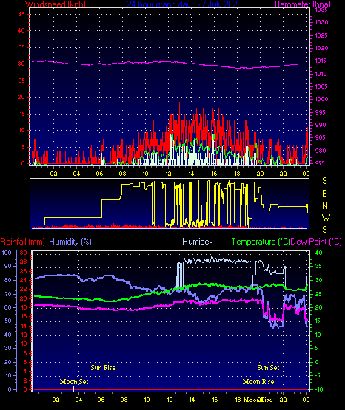
Task: Click the 06 hour tick on wind graph
Action: [x=99, y=174]
